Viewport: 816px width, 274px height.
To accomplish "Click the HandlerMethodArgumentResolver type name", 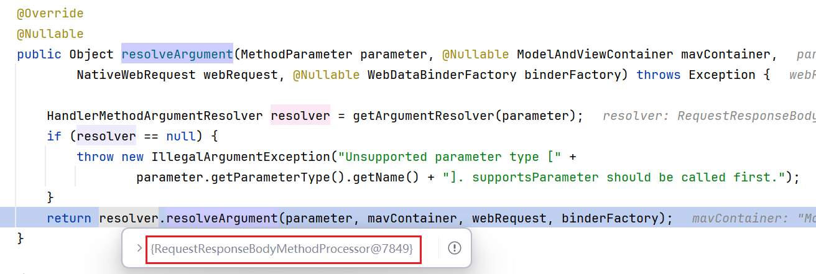I will (155, 116).
